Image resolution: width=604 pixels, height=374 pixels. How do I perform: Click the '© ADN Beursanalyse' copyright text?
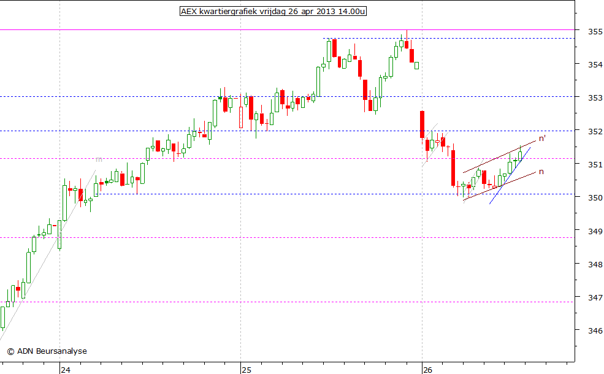[x=47, y=351]
